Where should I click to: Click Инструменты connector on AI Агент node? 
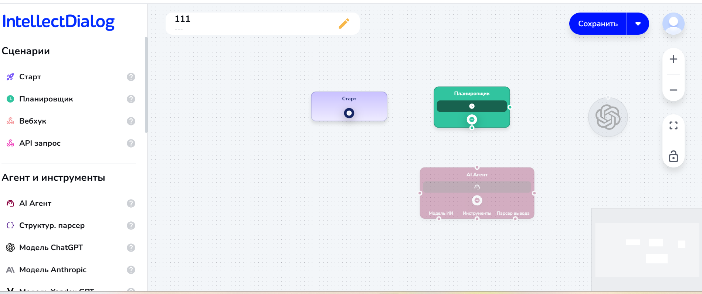click(477, 218)
